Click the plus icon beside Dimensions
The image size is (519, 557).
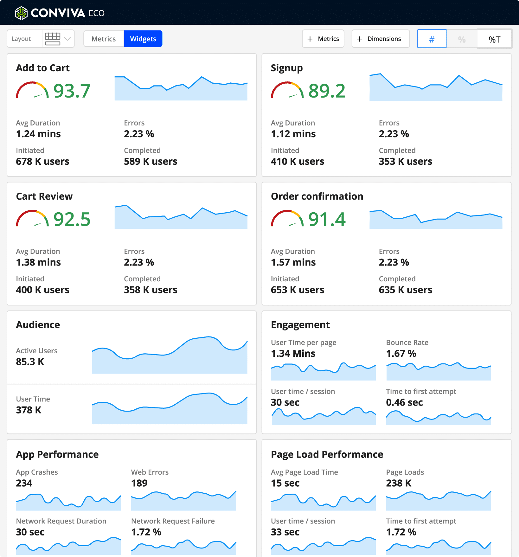click(x=360, y=39)
